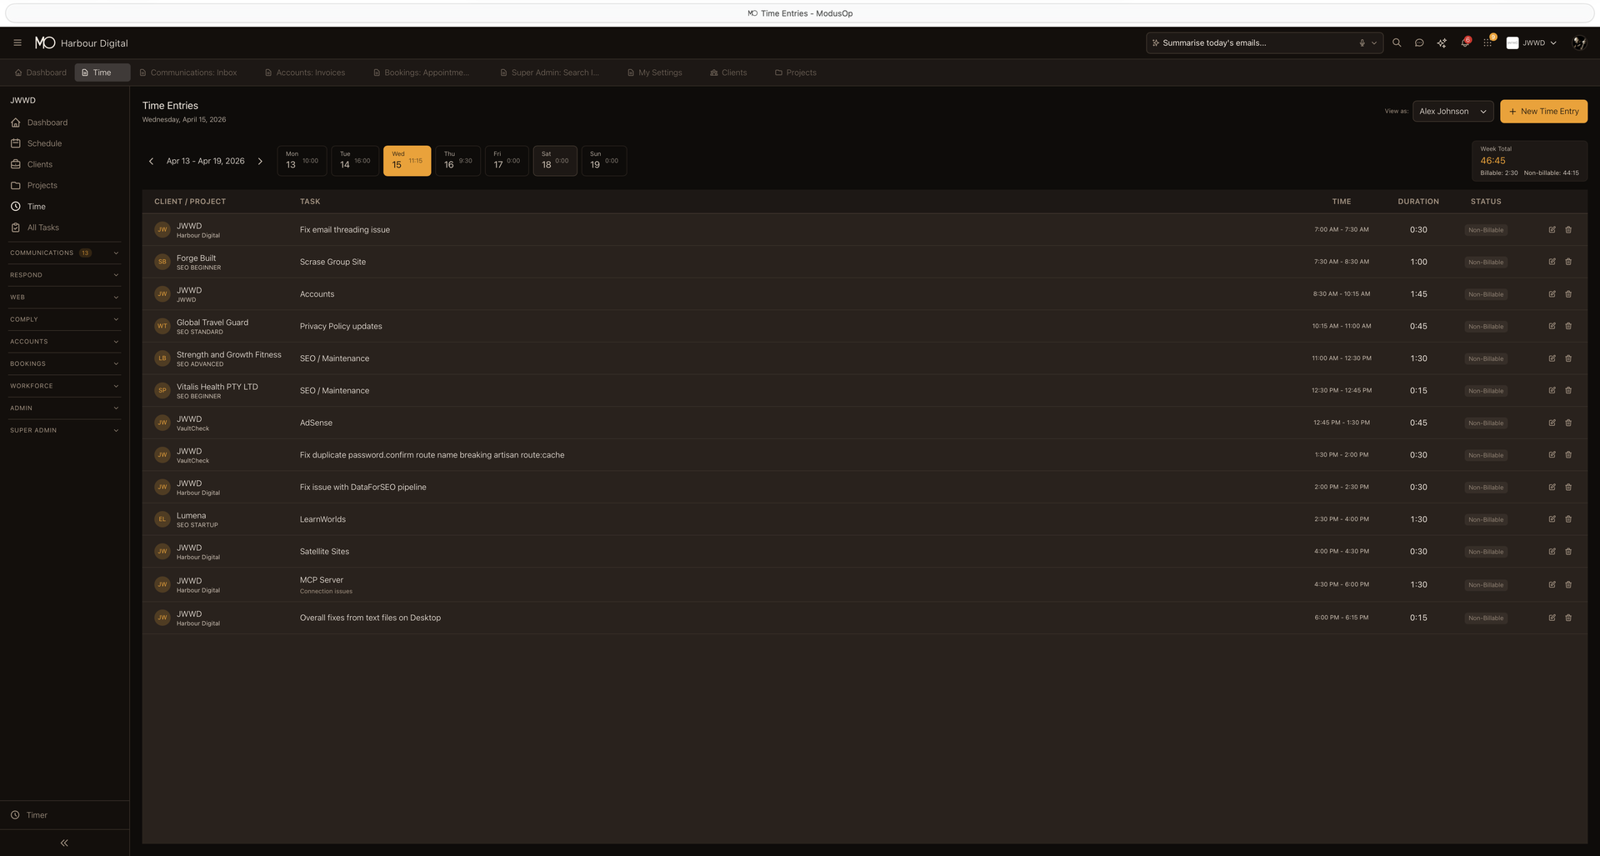This screenshot has width=1600, height=856.
Task: Click the AI sparkles icon in top bar
Action: click(x=1442, y=43)
